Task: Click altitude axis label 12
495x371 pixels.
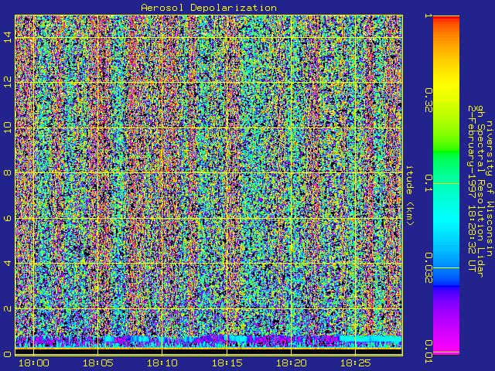Action: pyautogui.click(x=8, y=83)
